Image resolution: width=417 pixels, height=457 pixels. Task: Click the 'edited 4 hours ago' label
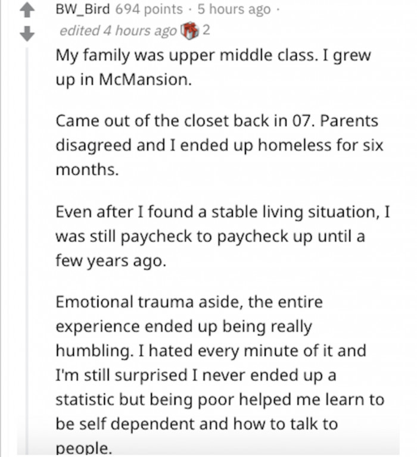coord(118,30)
